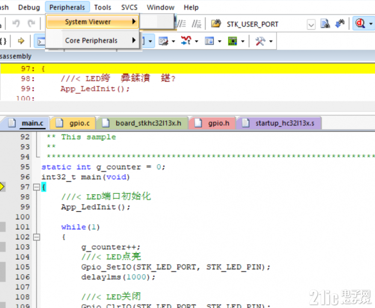This screenshot has height=308, width=375.
Task: Switch to the gpio.c tab
Action: pyautogui.click(x=73, y=123)
